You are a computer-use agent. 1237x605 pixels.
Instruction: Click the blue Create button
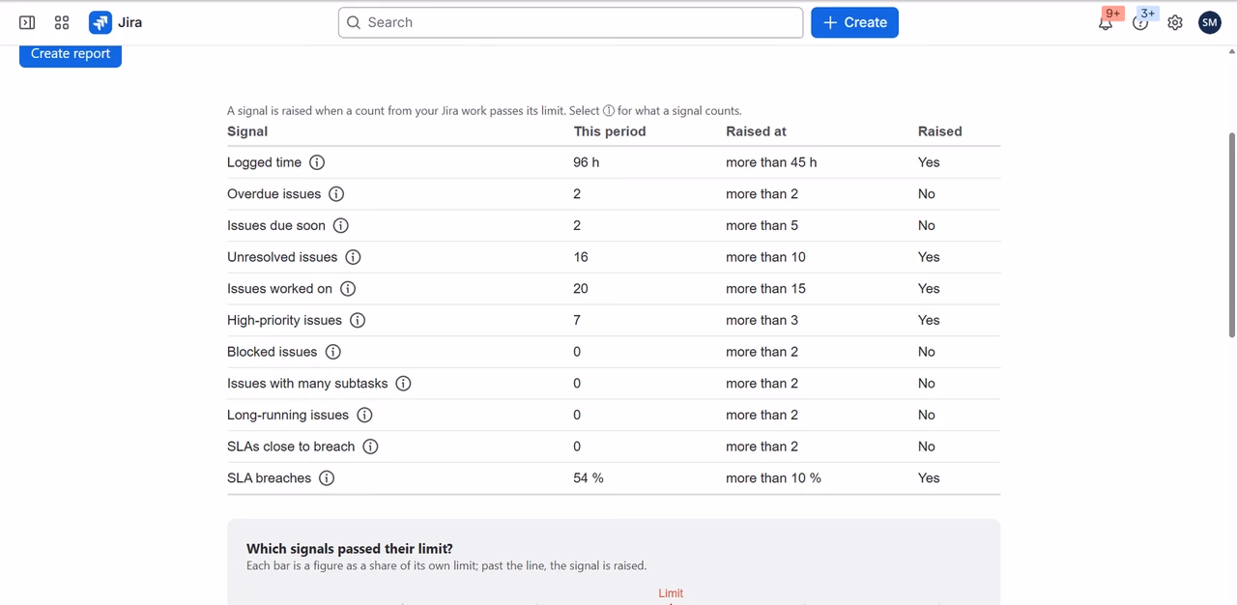click(x=854, y=22)
